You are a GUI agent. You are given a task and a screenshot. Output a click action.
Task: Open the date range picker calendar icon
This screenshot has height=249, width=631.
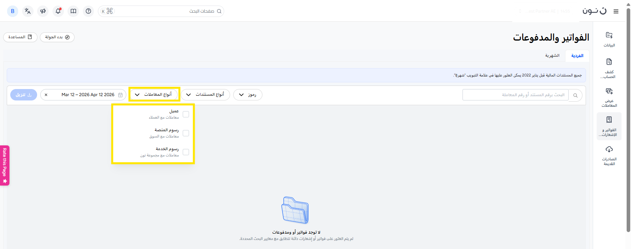click(x=120, y=95)
